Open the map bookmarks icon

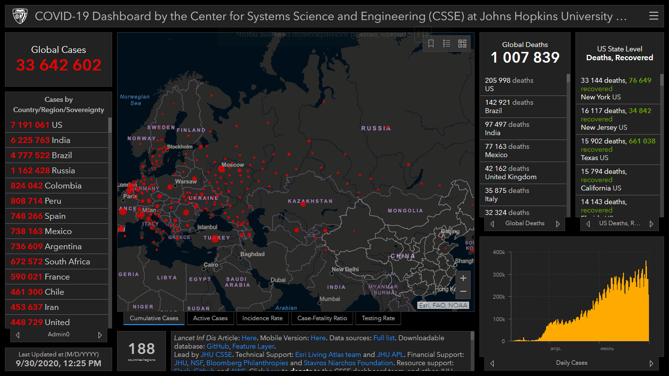431,44
